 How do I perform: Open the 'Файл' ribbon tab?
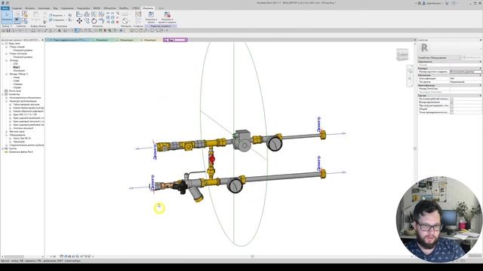click(5, 8)
